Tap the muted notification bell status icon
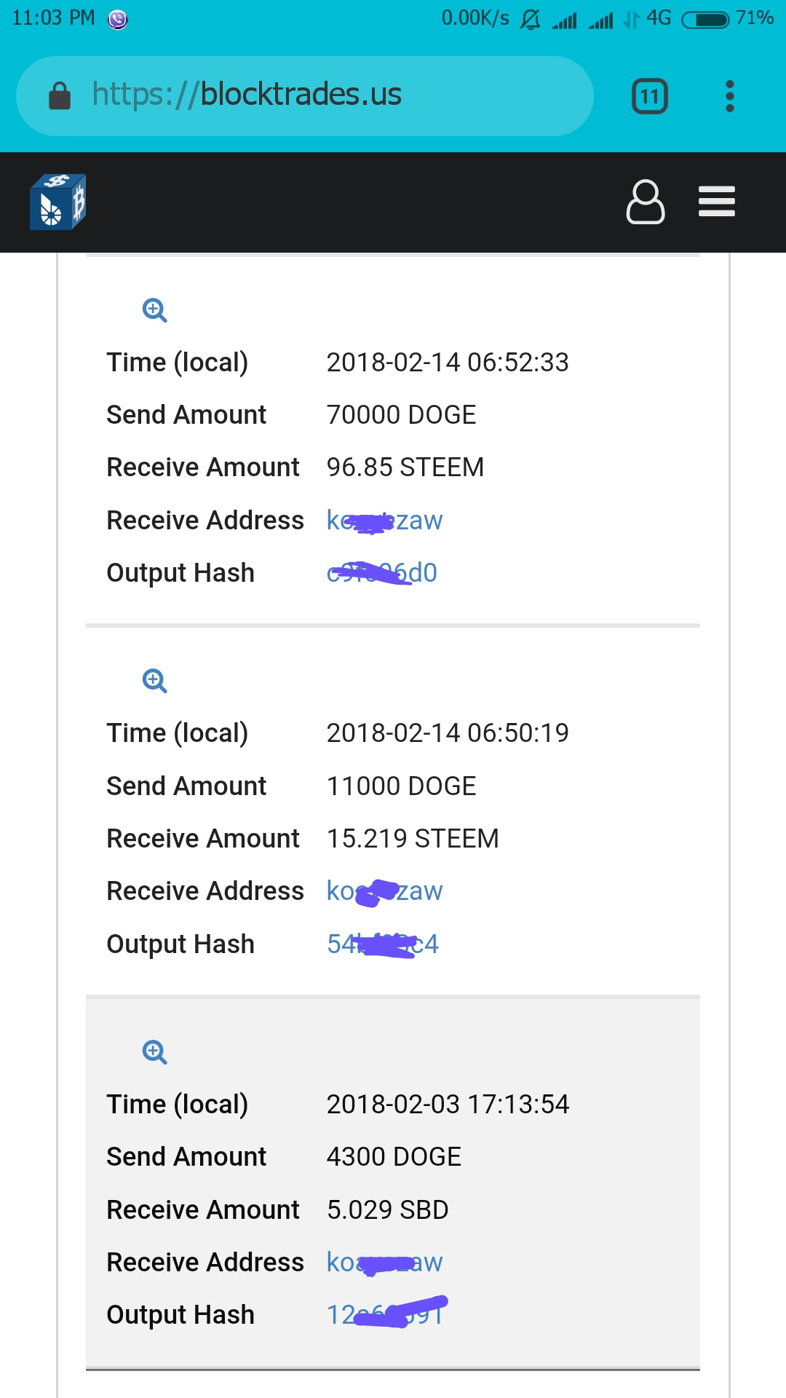786x1398 pixels. [x=531, y=19]
